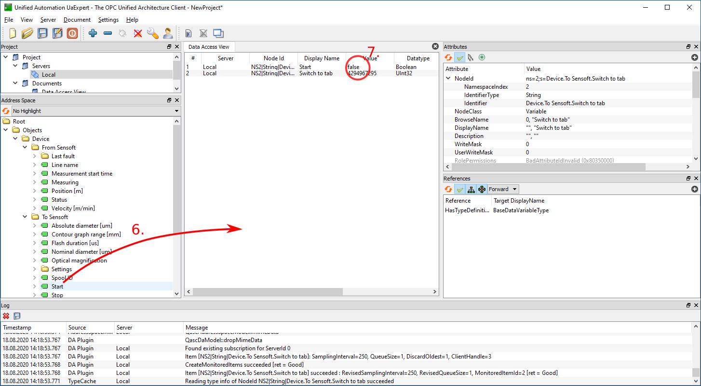
Task: Click the red power exit icon
Action: [x=72, y=33]
